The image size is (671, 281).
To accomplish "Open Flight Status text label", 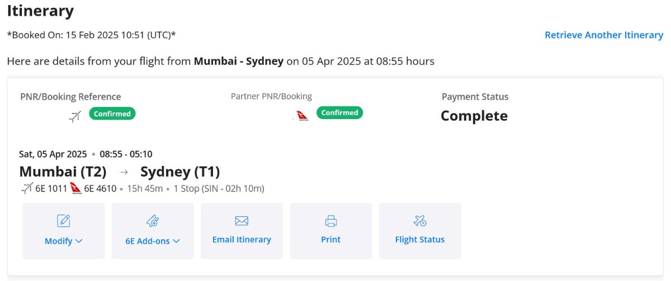I will (x=420, y=239).
